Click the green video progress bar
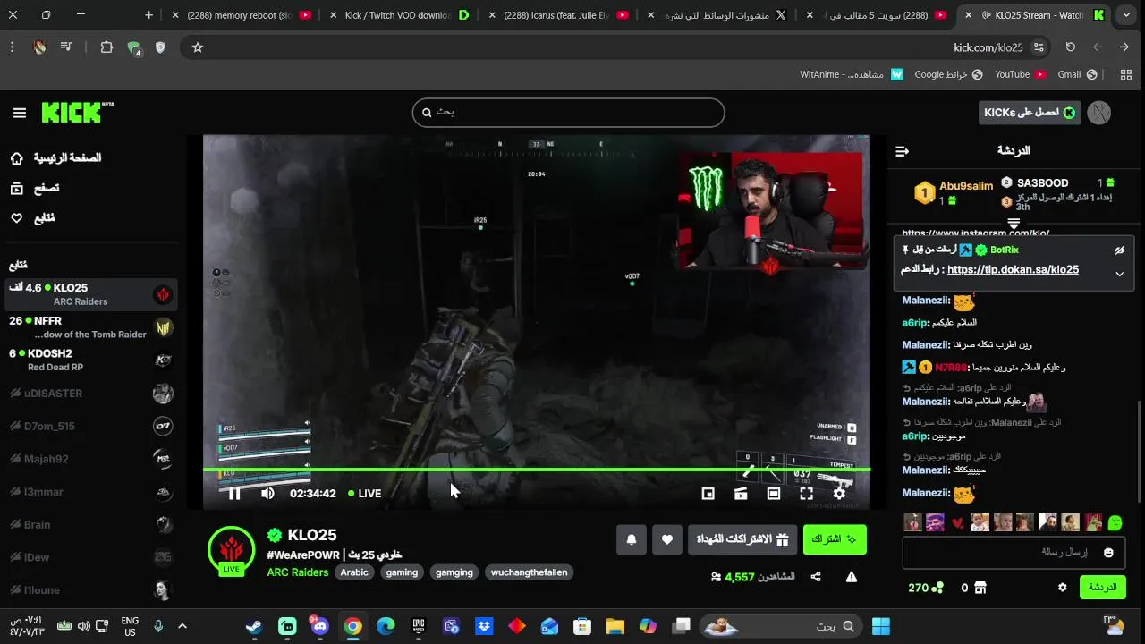This screenshot has width=1145, height=644. (x=537, y=470)
